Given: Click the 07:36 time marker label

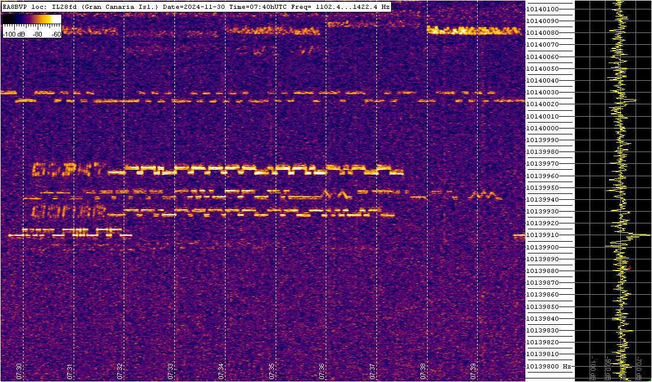Looking at the screenshot, I should click(x=322, y=371).
